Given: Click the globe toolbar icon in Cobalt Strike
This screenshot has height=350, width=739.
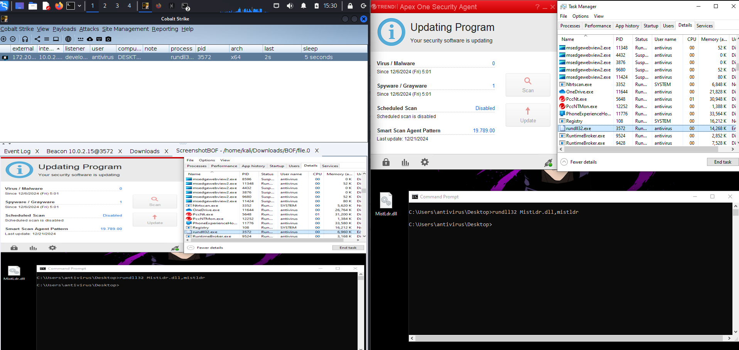Looking at the screenshot, I should click(68, 39).
